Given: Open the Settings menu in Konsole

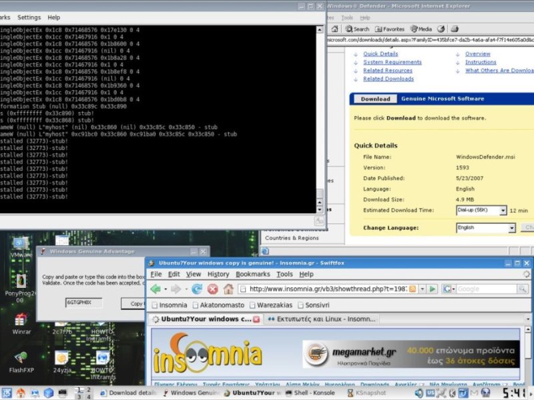Looking at the screenshot, I should pos(29,17).
